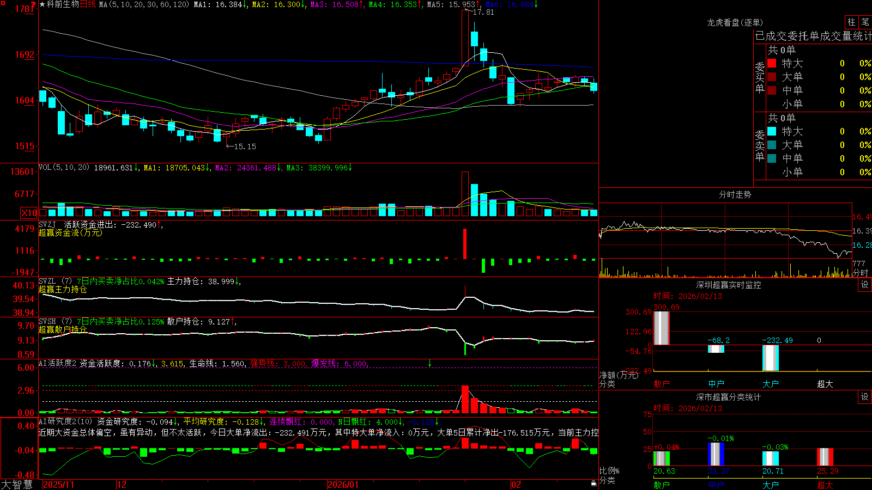Click the 超赢散户持仓 label
This screenshot has height=490, width=872.
tap(63, 329)
